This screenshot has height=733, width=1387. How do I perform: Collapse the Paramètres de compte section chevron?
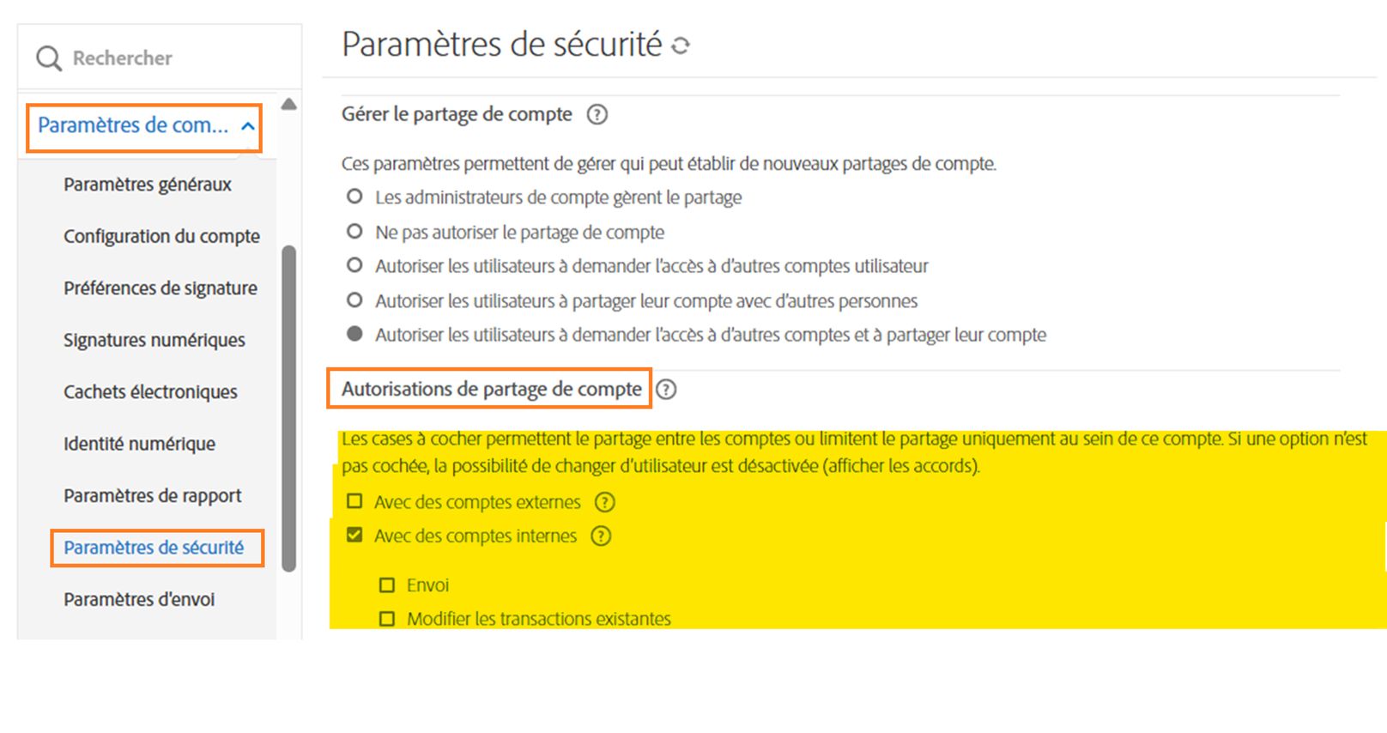click(x=248, y=126)
